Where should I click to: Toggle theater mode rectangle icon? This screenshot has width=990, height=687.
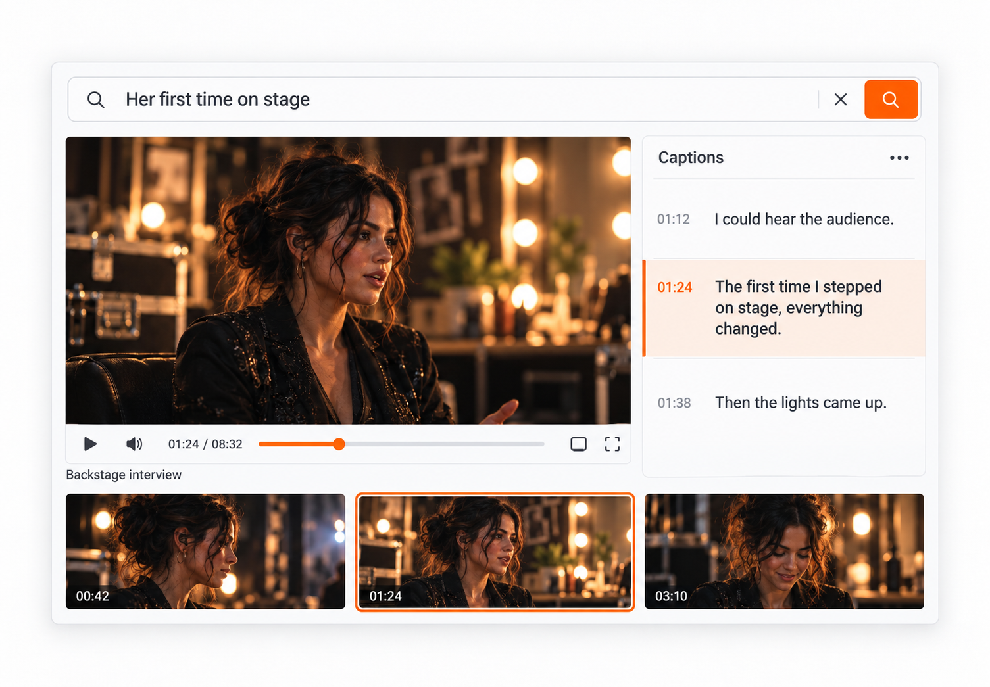pos(579,444)
